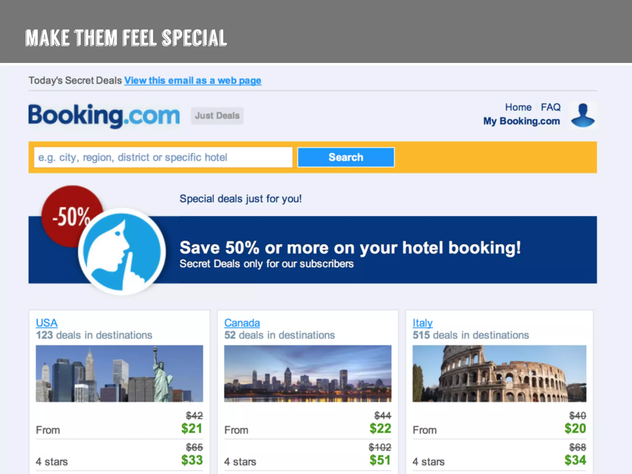Click 'View this email as a web page'
The width and height of the screenshot is (632, 474).
point(193,81)
